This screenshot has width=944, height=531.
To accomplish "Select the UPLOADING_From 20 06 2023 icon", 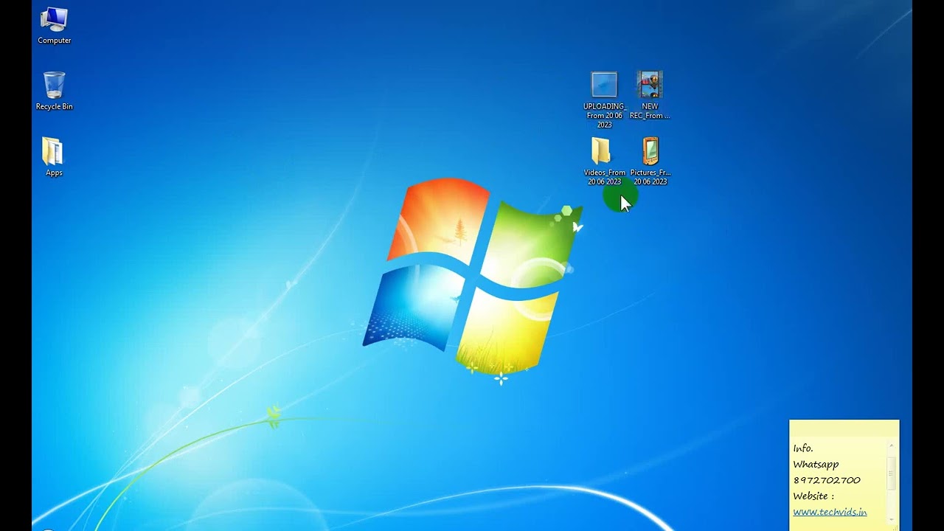I will (604, 100).
